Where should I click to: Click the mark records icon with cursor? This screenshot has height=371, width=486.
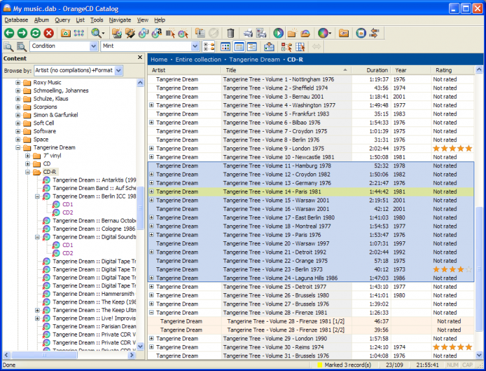[286, 47]
